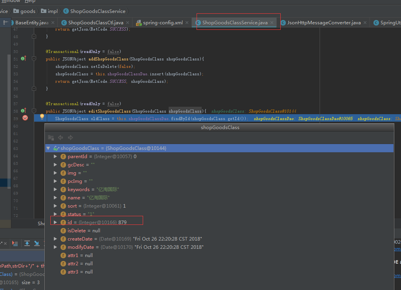This screenshot has width=401, height=290.
Task: Select the isDelete = null row
Action: [x=219, y=230]
